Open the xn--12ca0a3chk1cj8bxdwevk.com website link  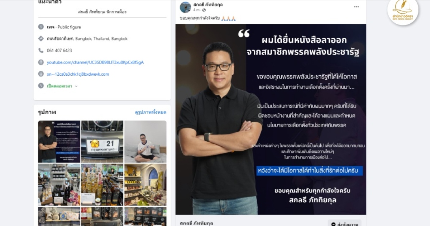(78, 74)
